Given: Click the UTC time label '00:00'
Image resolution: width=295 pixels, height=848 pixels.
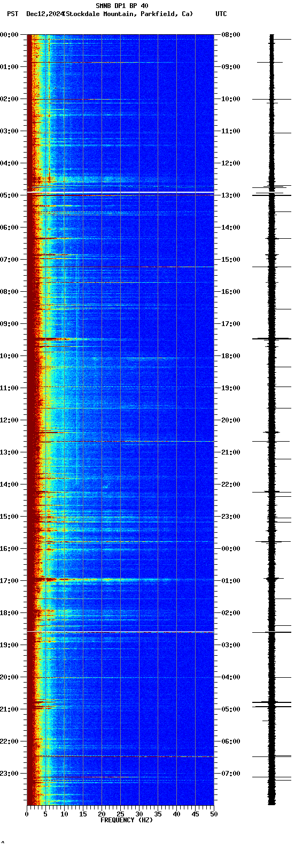Looking at the screenshot, I should point(231,549).
